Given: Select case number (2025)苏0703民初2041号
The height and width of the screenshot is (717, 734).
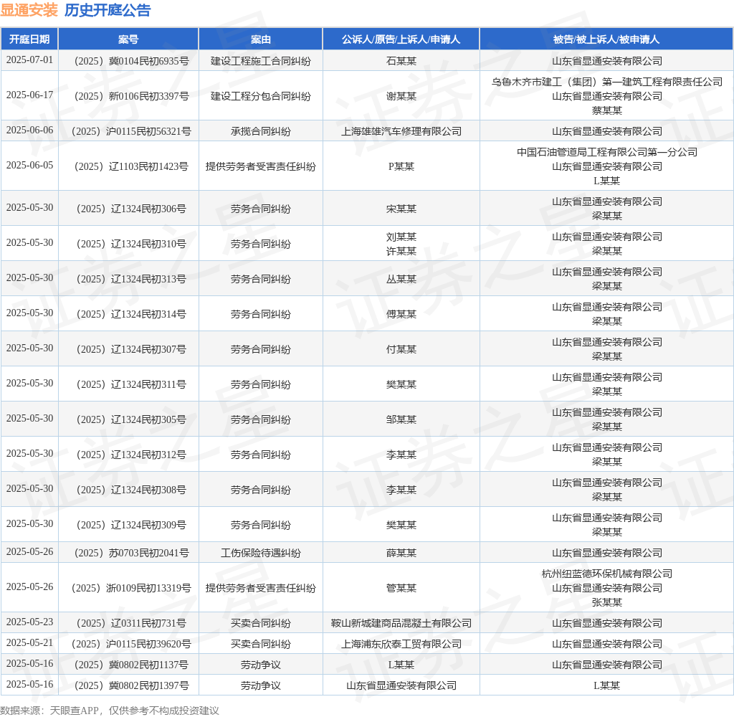Looking at the screenshot, I should pos(131,553).
